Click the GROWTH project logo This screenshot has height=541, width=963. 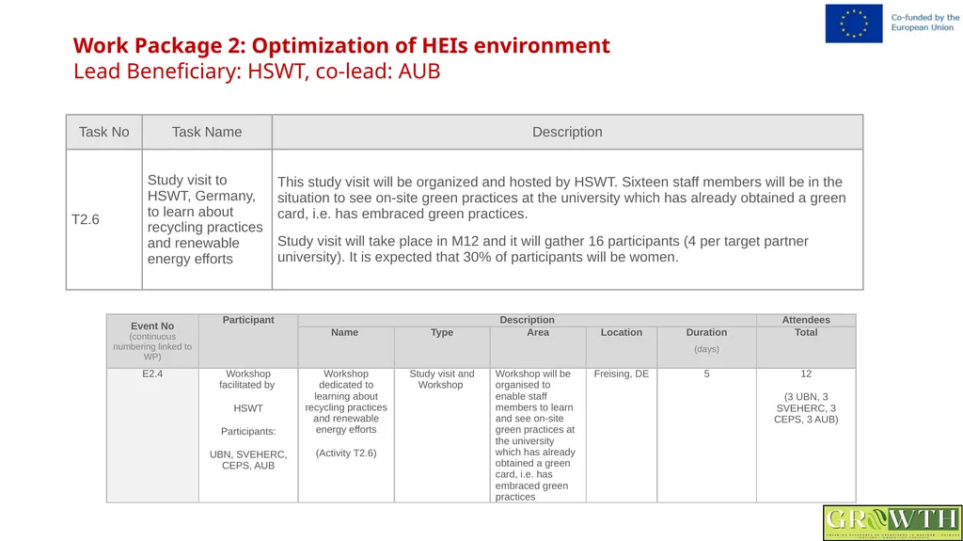[x=892, y=522]
